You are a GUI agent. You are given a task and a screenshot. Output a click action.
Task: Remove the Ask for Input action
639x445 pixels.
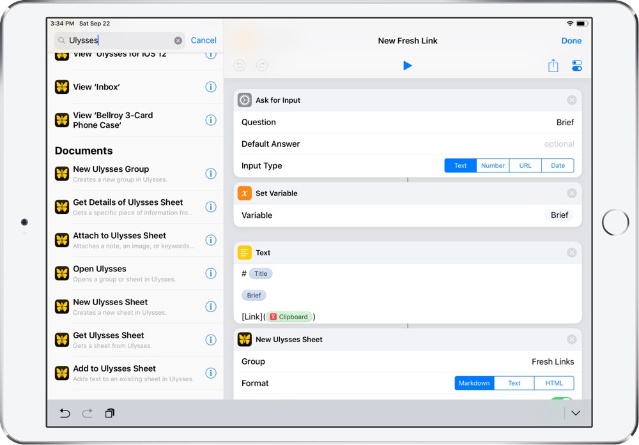[x=572, y=100]
